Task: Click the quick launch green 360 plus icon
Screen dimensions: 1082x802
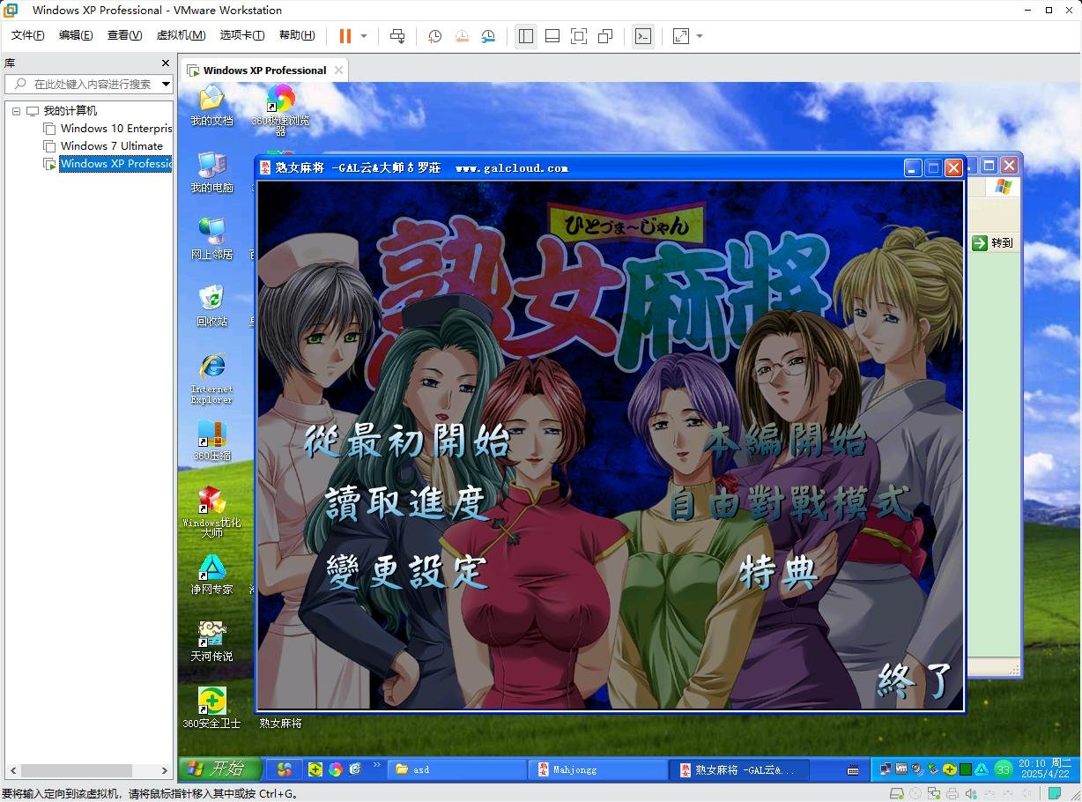Action: [315, 769]
